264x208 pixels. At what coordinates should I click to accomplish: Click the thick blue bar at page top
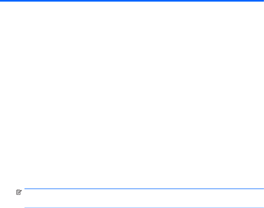[132, 1]
